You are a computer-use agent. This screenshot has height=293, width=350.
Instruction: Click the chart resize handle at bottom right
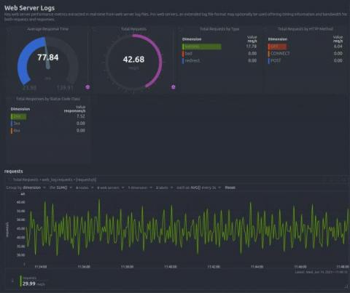(x=346, y=286)
